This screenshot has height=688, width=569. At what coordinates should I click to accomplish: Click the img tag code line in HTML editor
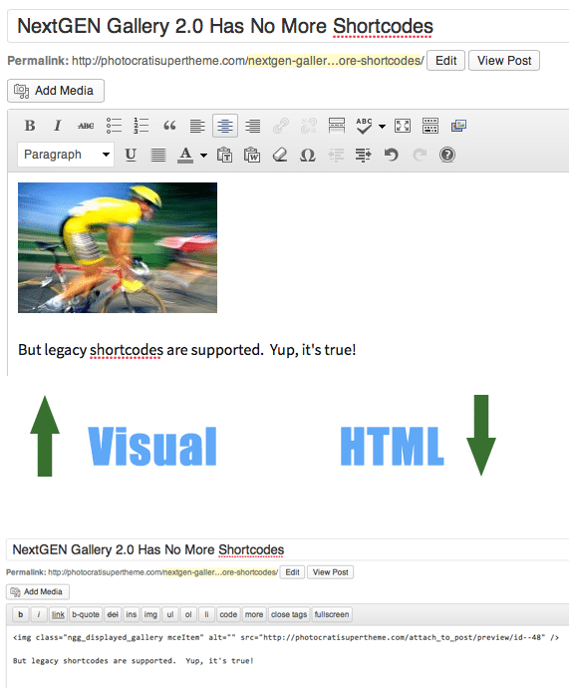pyautogui.click(x=286, y=637)
